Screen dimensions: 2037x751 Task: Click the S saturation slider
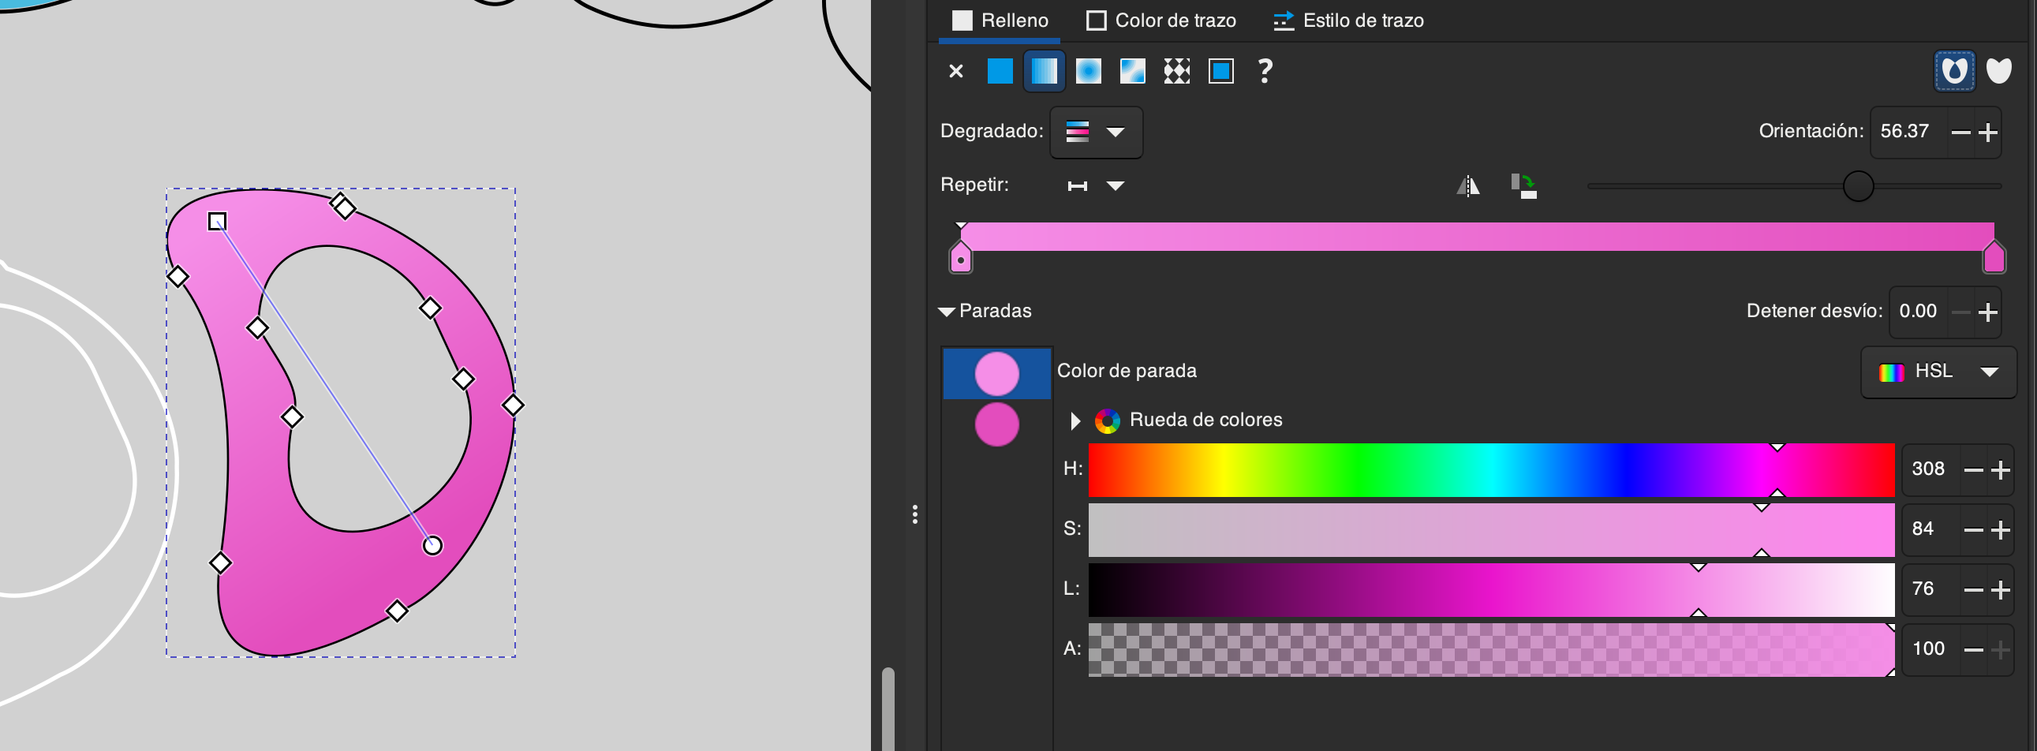tap(1491, 529)
